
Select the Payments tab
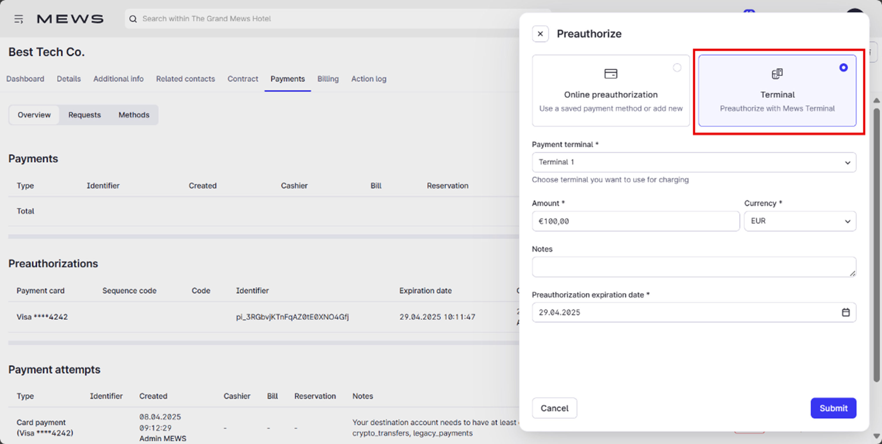[288, 79]
